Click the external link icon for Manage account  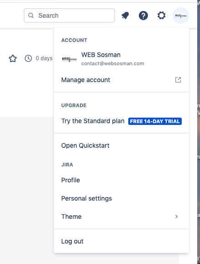click(178, 80)
